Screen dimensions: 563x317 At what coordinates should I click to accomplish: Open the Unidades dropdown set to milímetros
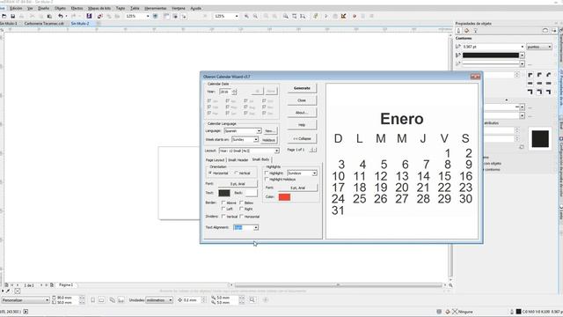tap(159, 299)
